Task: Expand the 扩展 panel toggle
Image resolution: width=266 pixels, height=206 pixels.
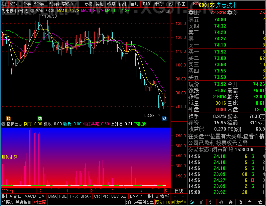Action: [7, 202]
